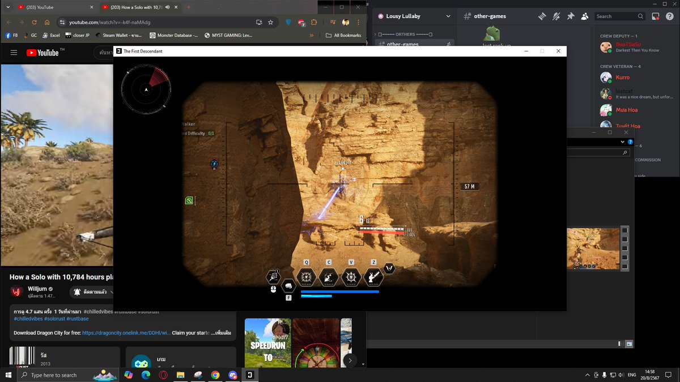The height and width of the screenshot is (382, 680).
Task: Open Monster Database bookmark
Action: pos(174,35)
